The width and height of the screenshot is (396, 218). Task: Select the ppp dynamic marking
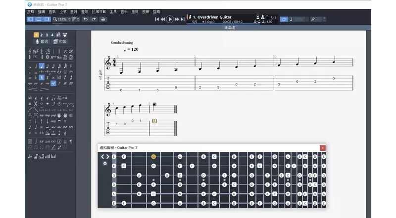point(30,83)
